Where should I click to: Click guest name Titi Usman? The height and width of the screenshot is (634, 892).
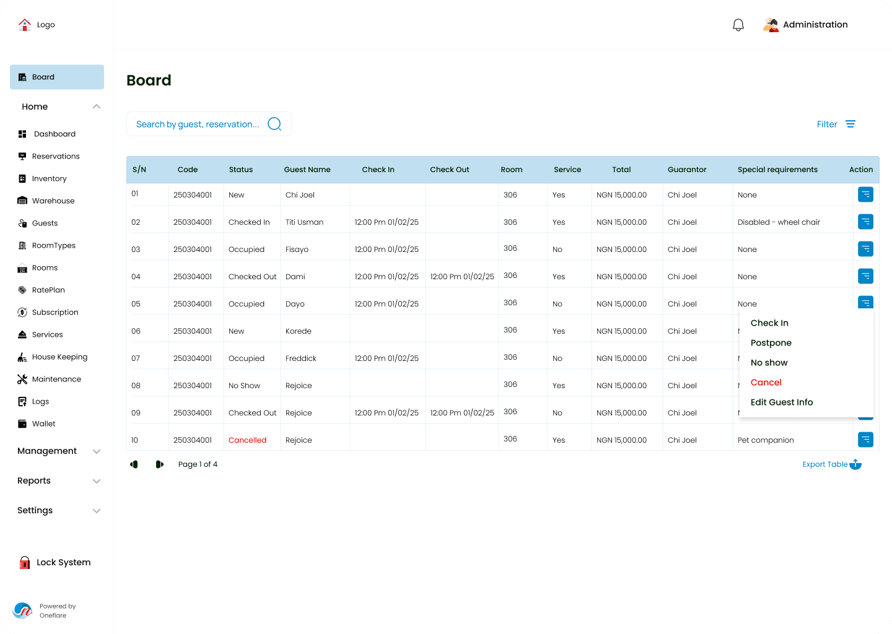point(304,222)
